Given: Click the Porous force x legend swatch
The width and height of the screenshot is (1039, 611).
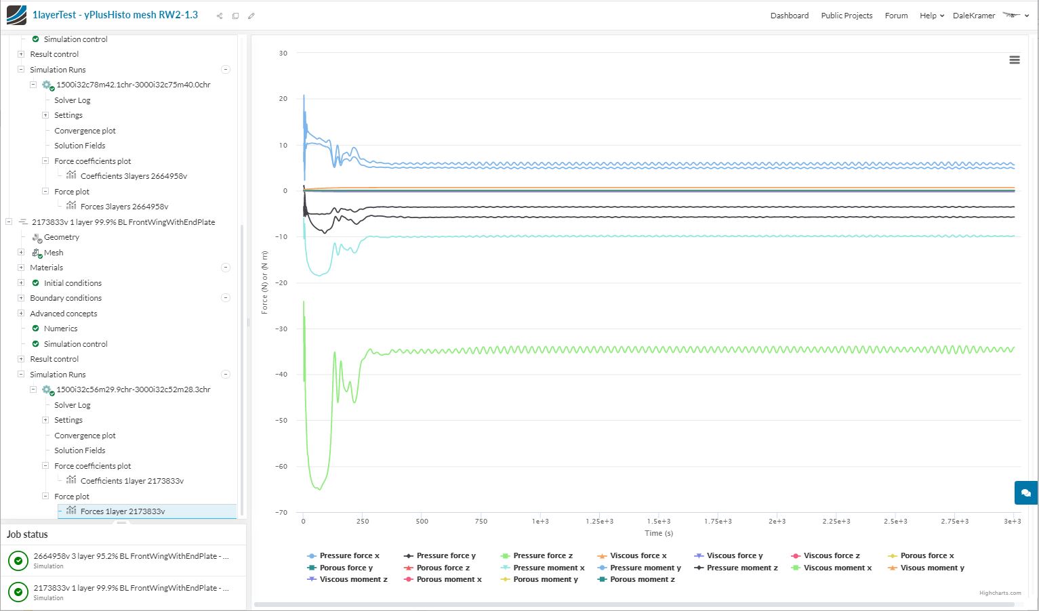Looking at the screenshot, I should 893,555.
